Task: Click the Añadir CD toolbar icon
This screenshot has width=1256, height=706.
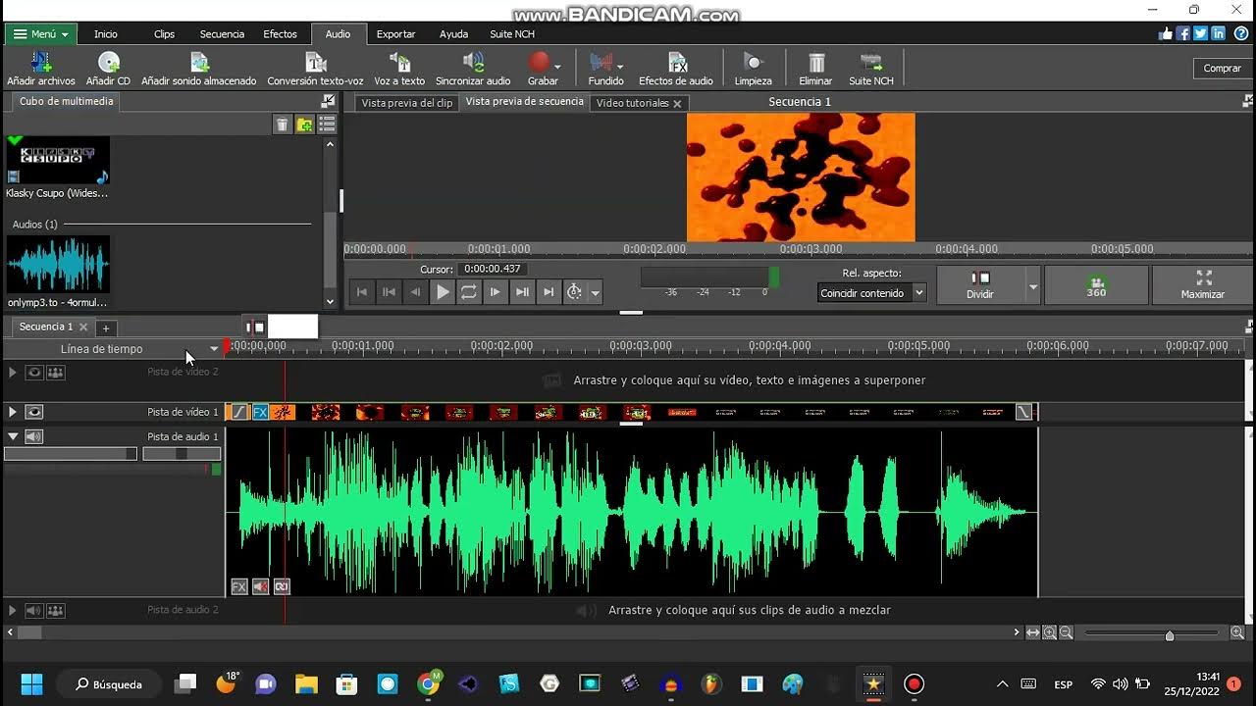Action: tap(108, 69)
